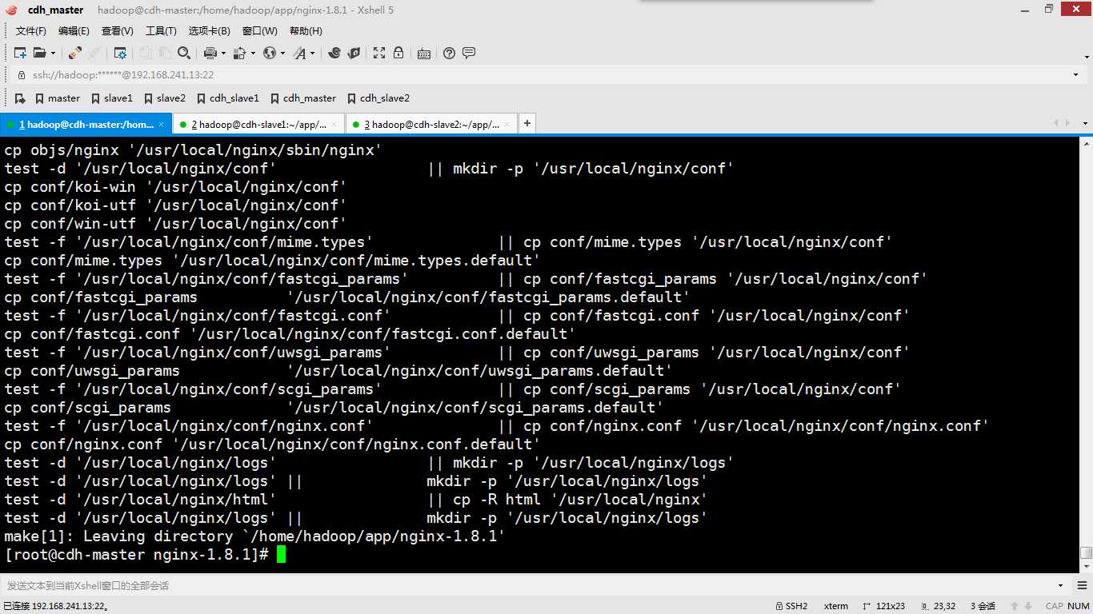Click the 121x23 terminal size indicator

click(883, 606)
